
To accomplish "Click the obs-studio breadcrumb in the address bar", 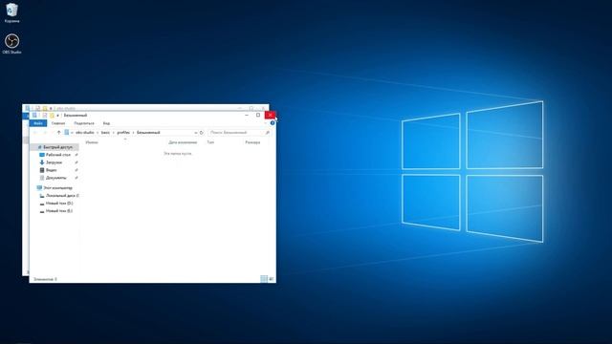I will coord(85,133).
